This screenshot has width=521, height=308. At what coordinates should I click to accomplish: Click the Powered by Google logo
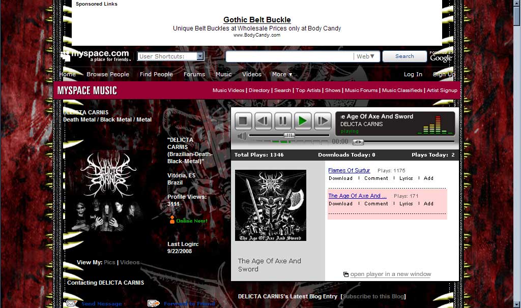click(441, 57)
